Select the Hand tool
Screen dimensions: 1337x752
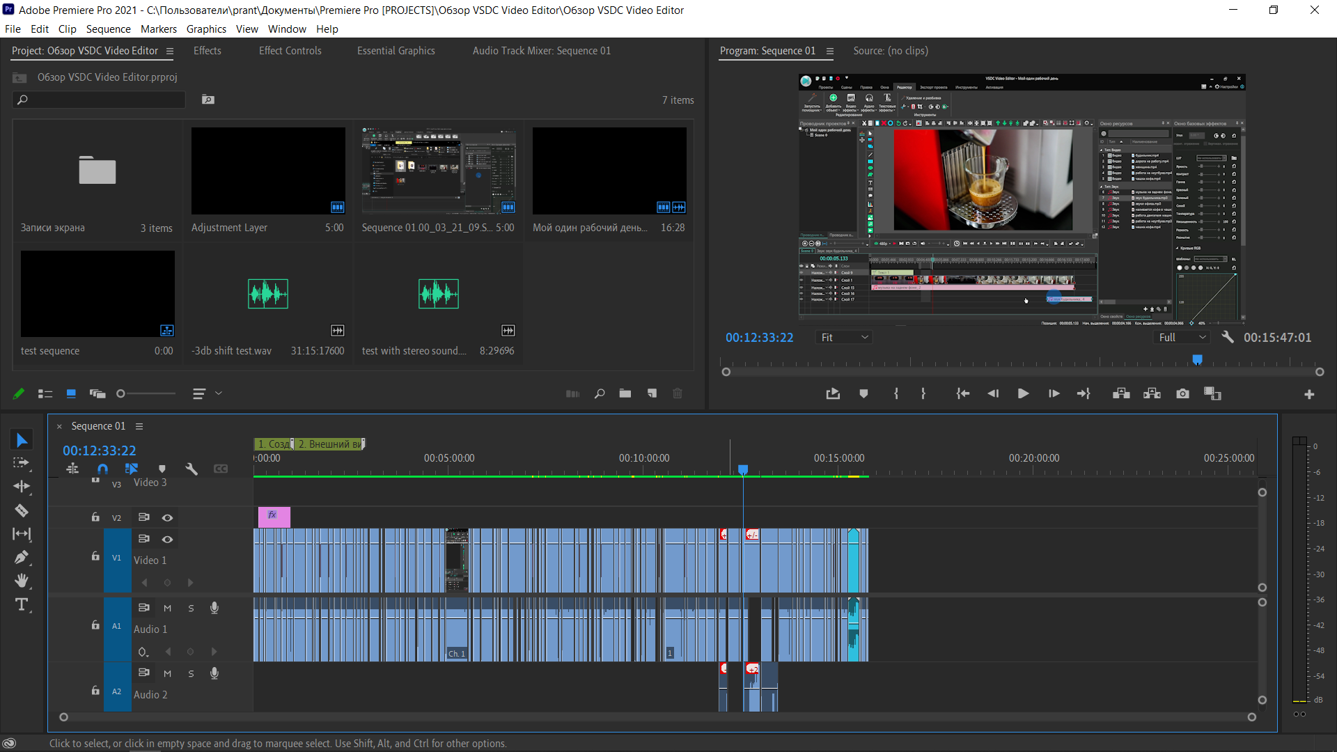(22, 581)
